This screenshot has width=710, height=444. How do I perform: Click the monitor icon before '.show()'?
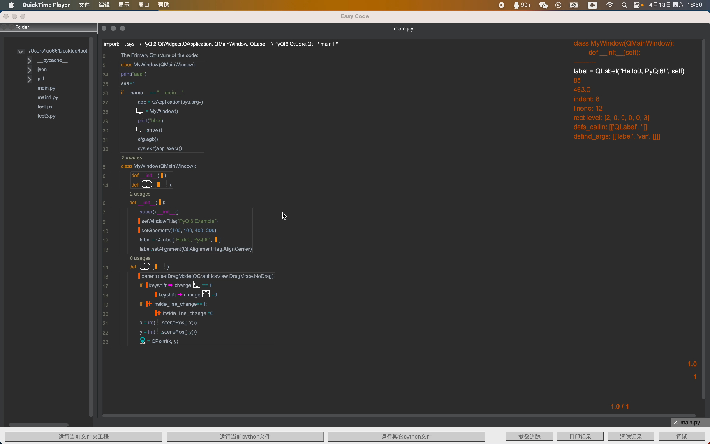pyautogui.click(x=140, y=129)
